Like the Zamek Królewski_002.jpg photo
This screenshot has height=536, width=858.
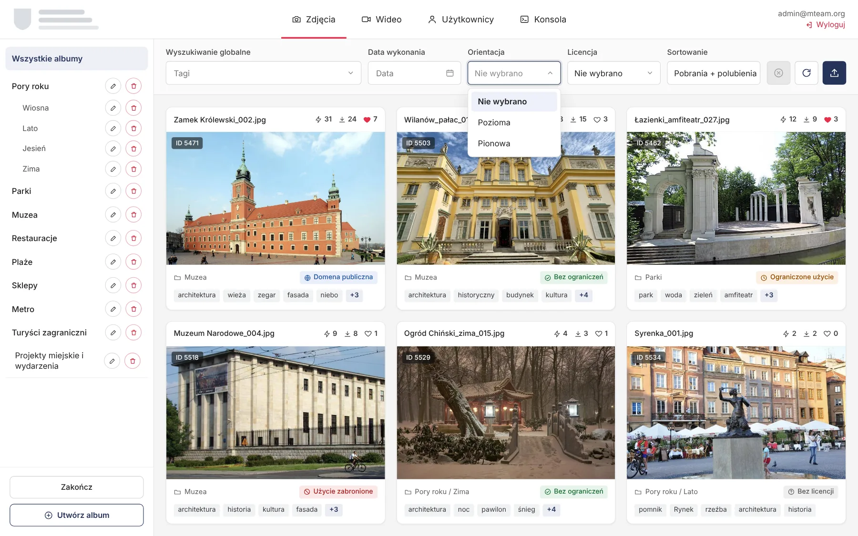pos(367,120)
